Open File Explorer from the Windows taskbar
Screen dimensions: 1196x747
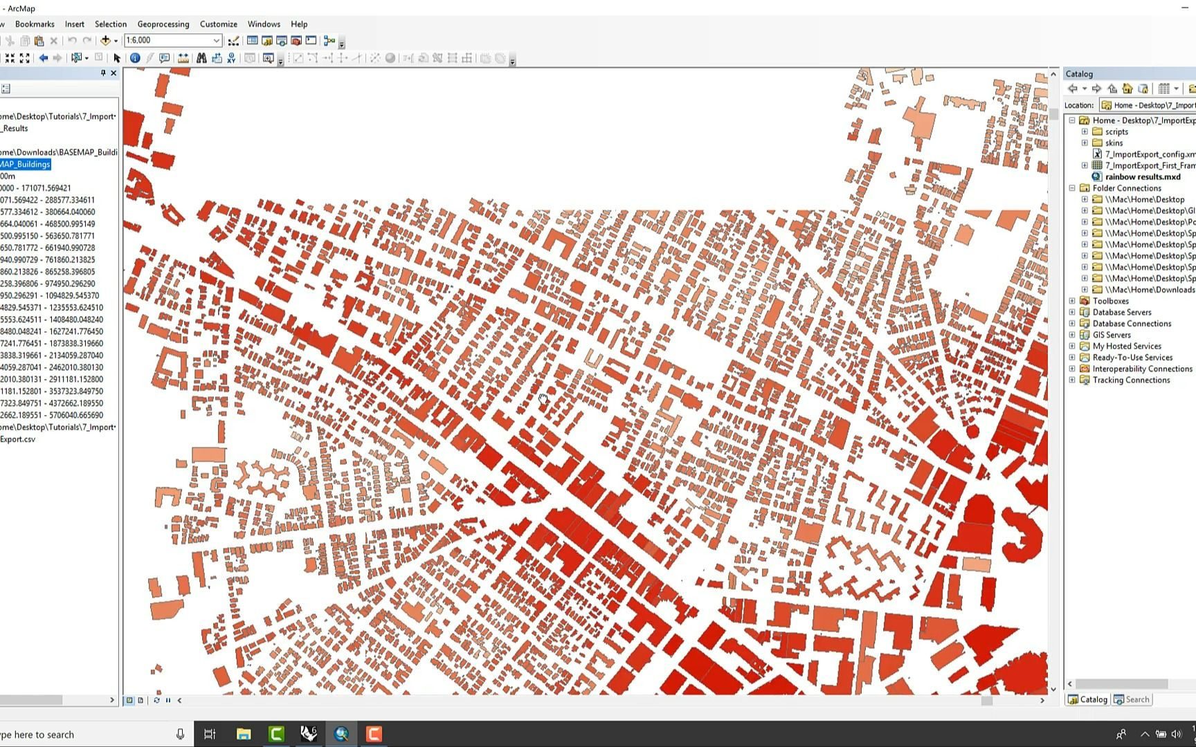pos(244,734)
